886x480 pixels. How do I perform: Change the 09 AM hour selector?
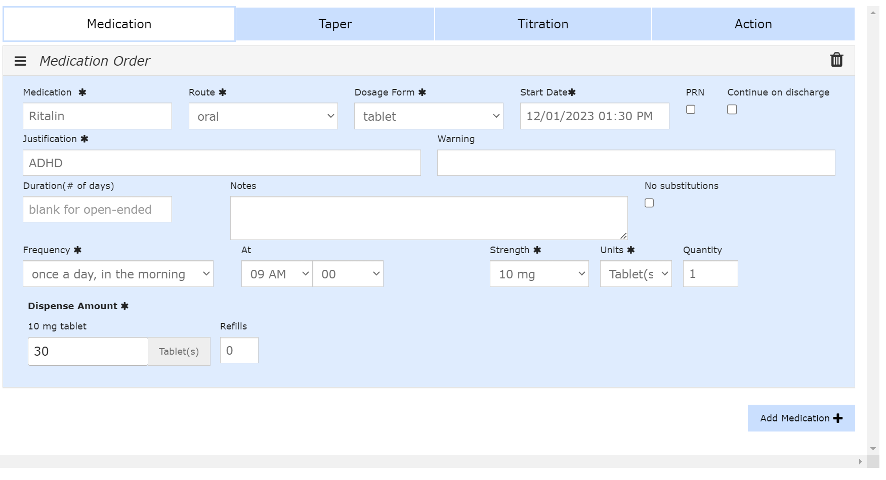(x=277, y=274)
